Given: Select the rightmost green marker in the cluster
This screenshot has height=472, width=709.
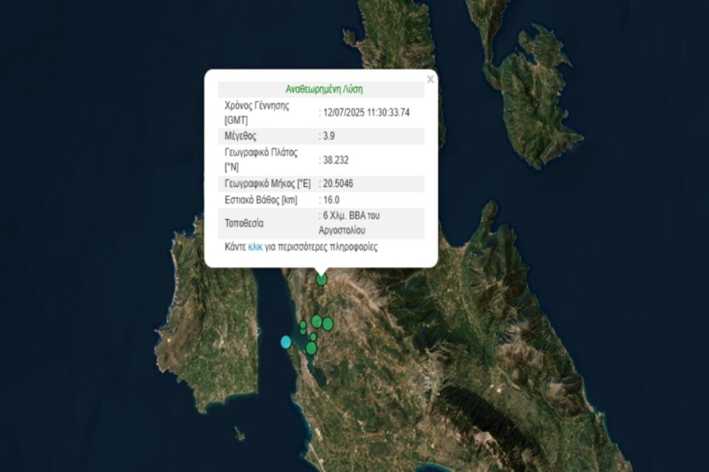Looking at the screenshot, I should (328, 324).
